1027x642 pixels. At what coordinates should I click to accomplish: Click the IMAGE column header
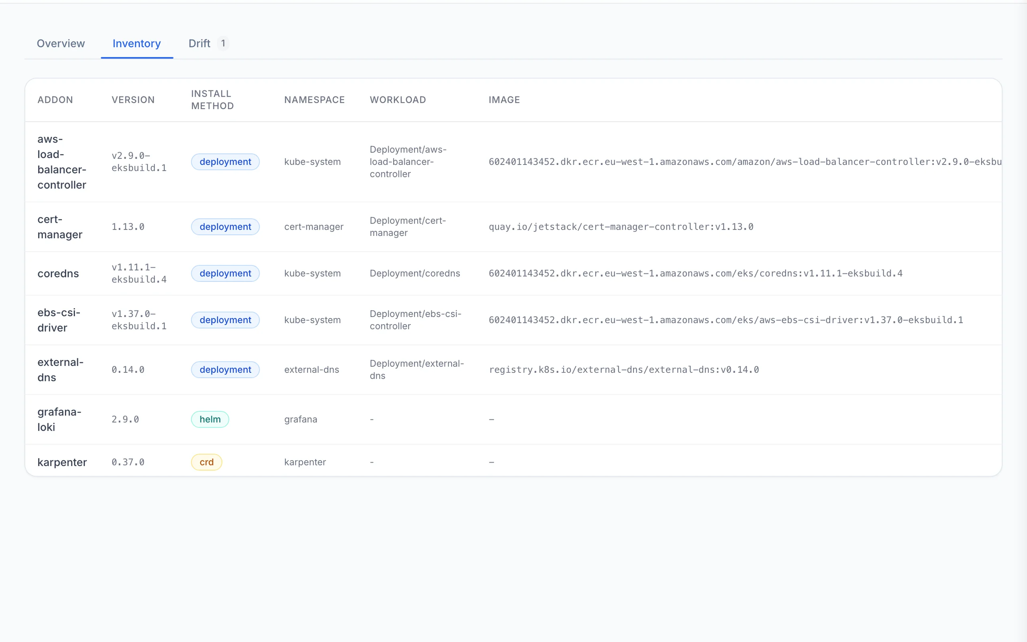point(504,100)
